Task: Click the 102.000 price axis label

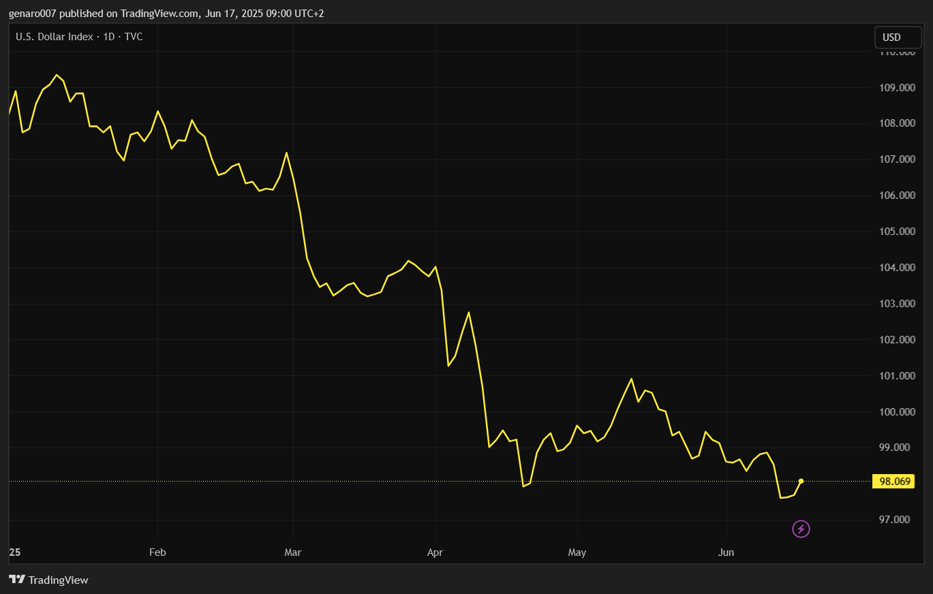Action: tap(897, 340)
